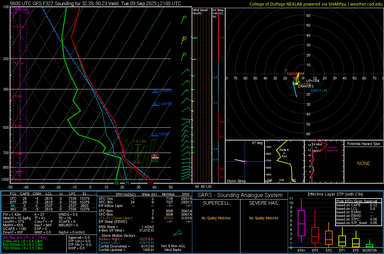Screen dimensions: 384x254
Task: Click the 700-500mb LR = 5.5 C/km line
Action: (x=23, y=248)
